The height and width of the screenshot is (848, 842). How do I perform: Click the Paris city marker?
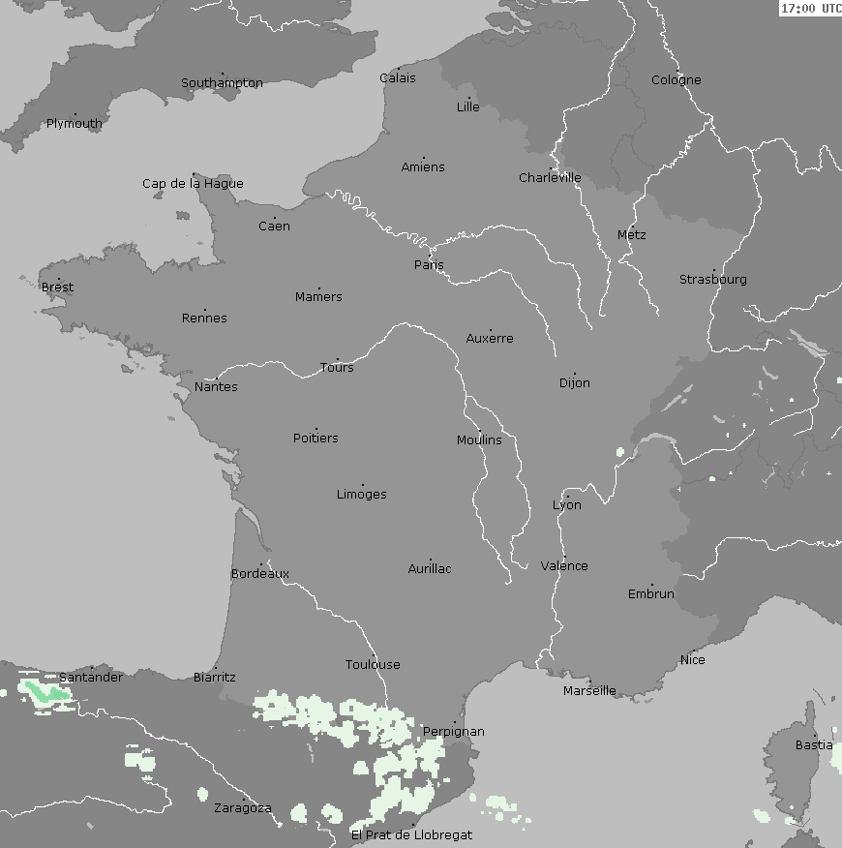(430, 257)
